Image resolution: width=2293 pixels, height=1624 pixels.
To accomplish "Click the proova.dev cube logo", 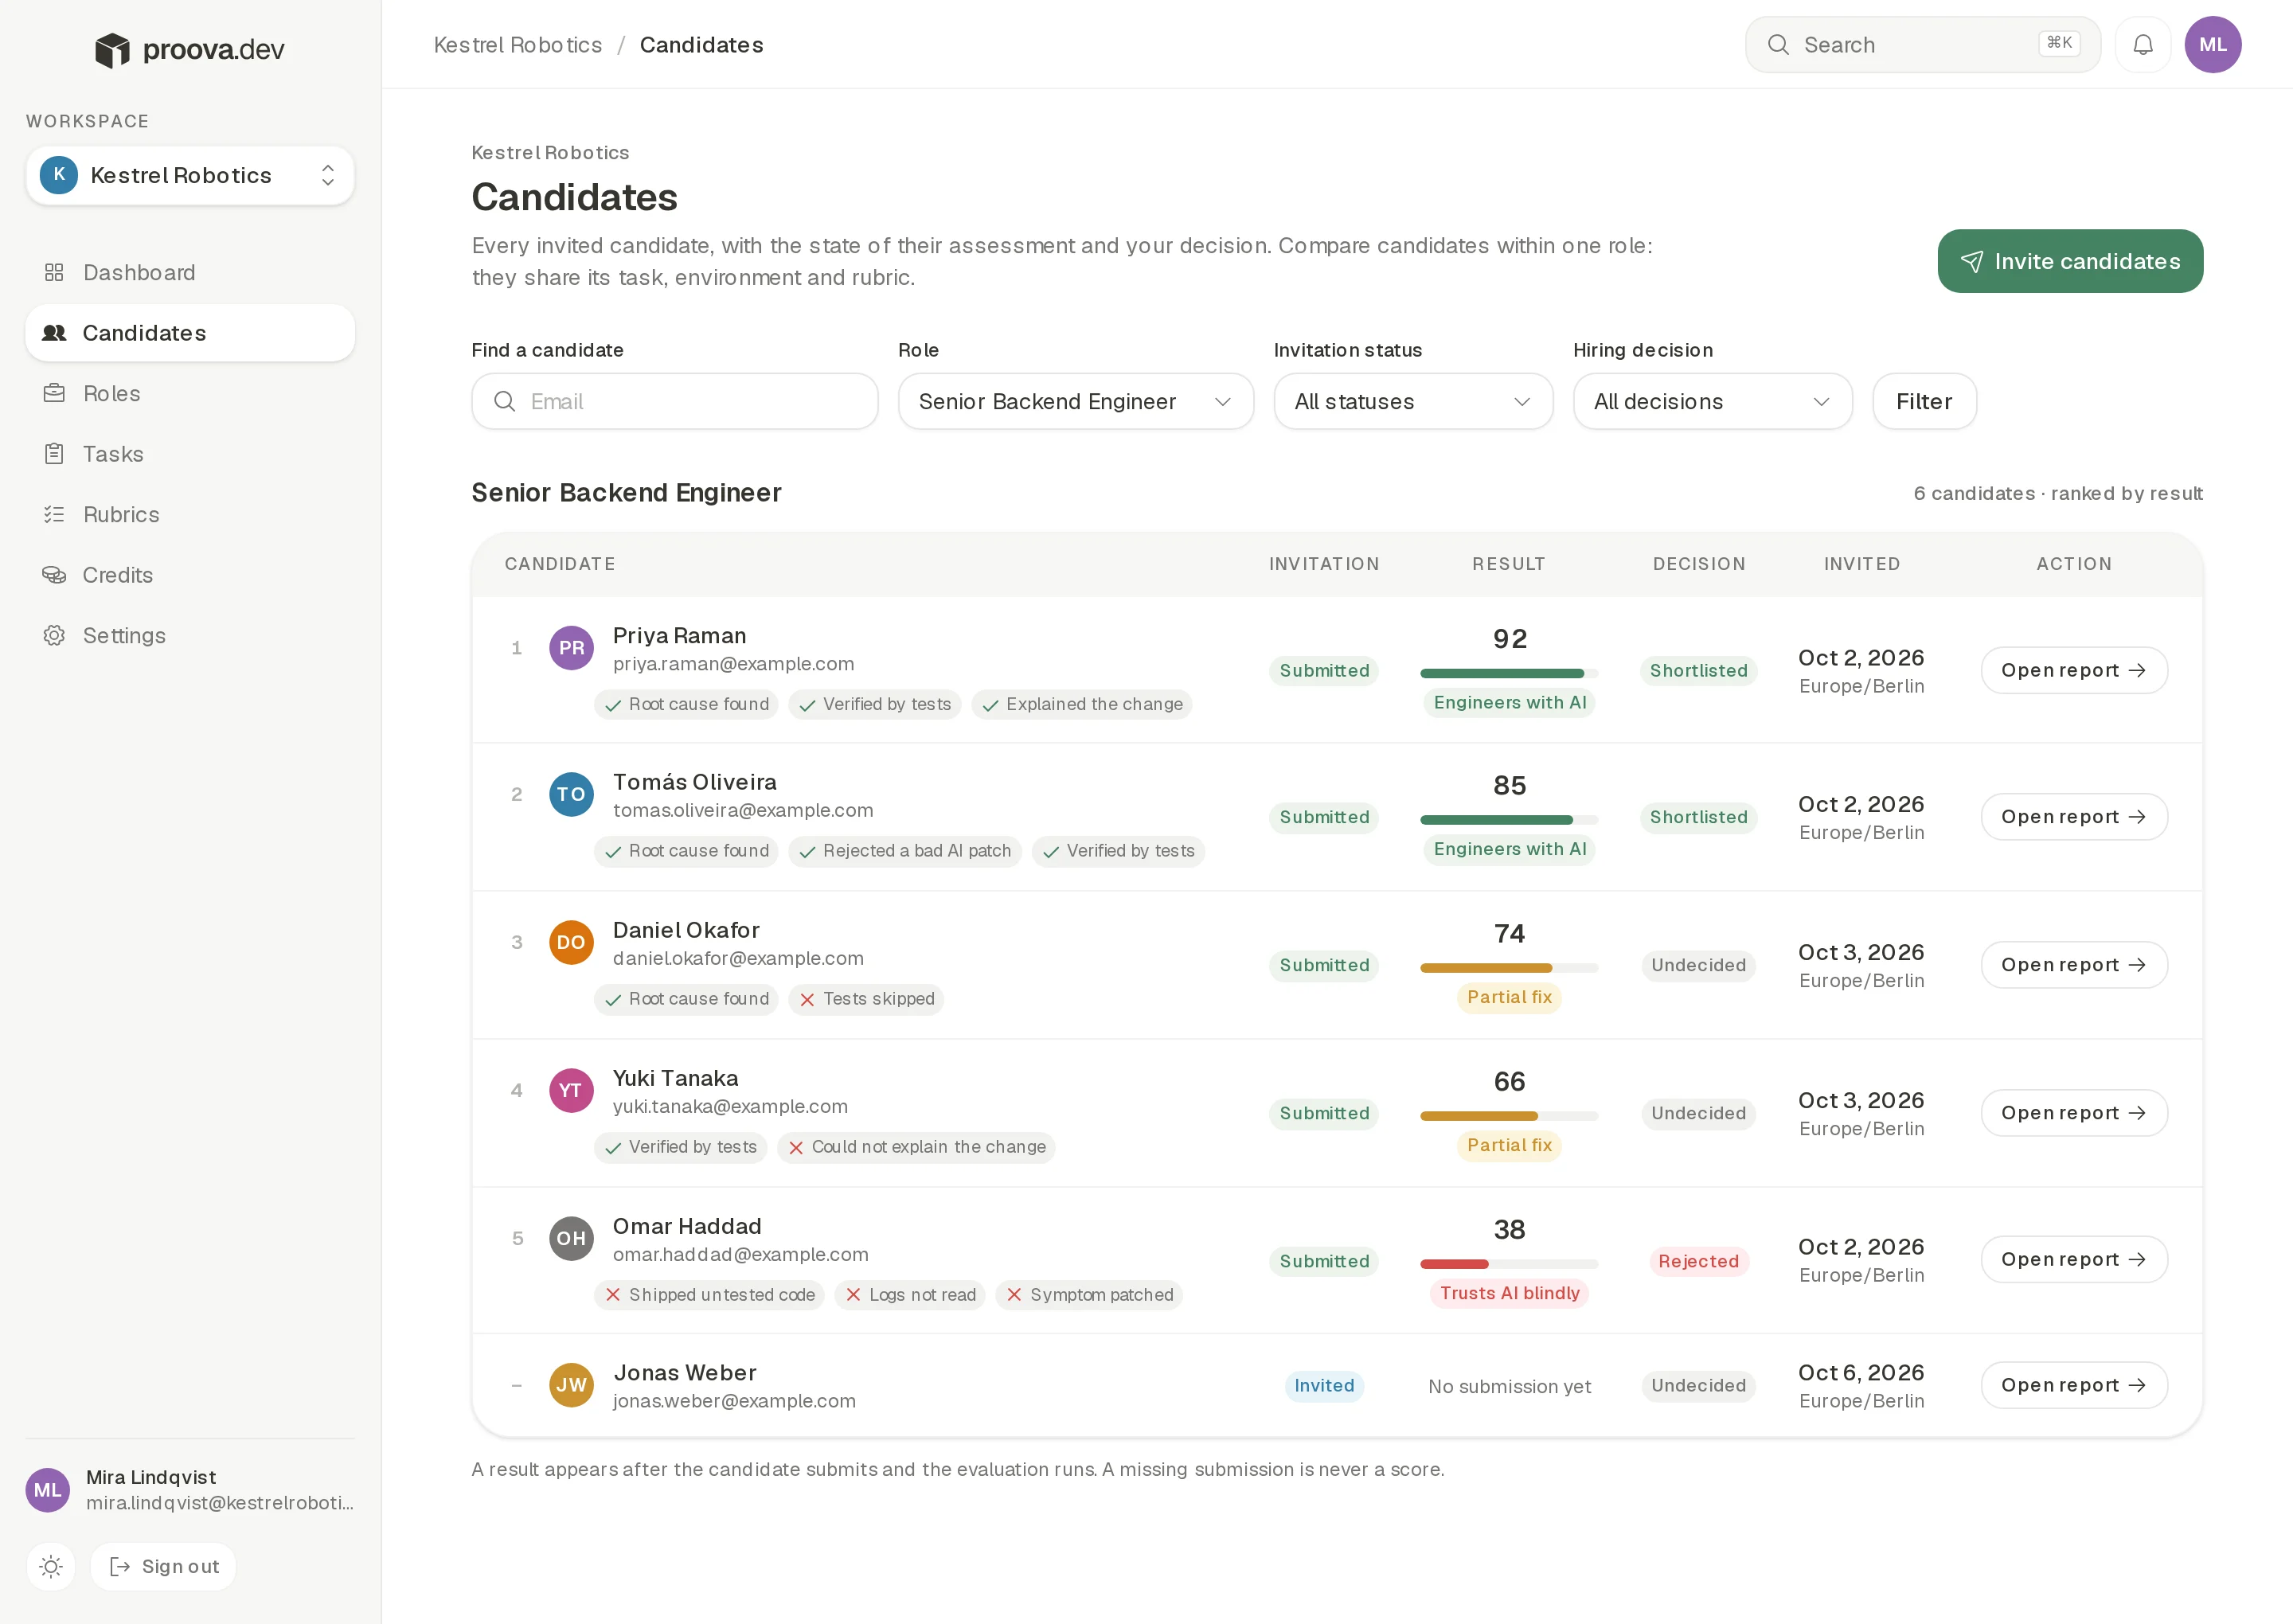I will [112, 50].
